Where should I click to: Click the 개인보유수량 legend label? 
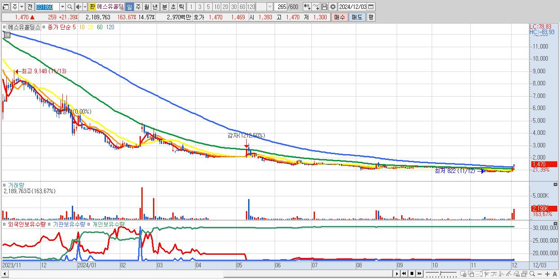point(109,224)
